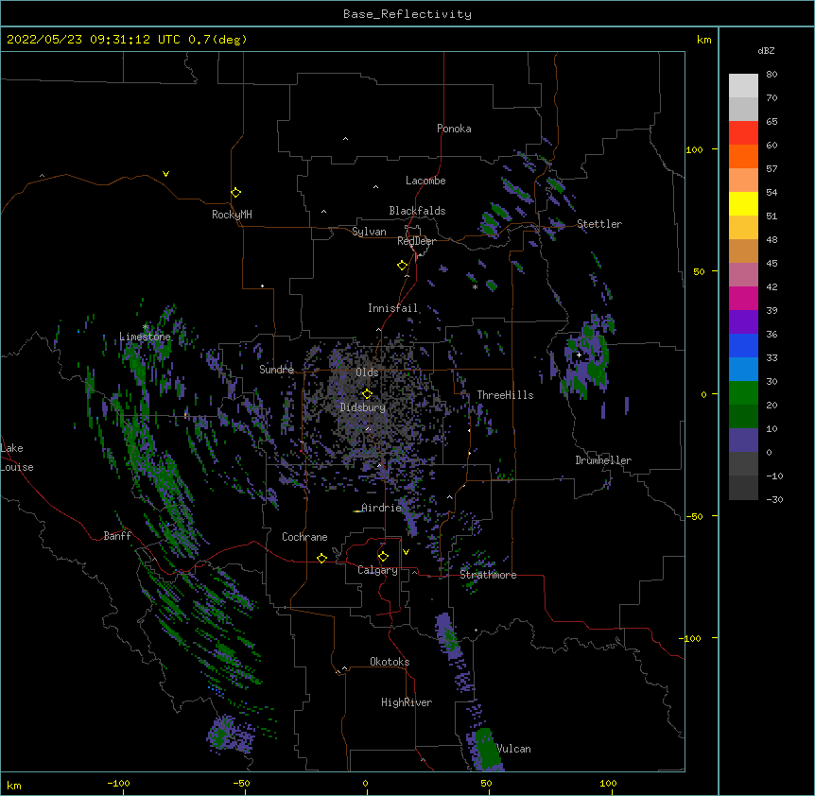This screenshot has height=796, width=815.
Task: Click the Strathmore town label
Action: (488, 575)
